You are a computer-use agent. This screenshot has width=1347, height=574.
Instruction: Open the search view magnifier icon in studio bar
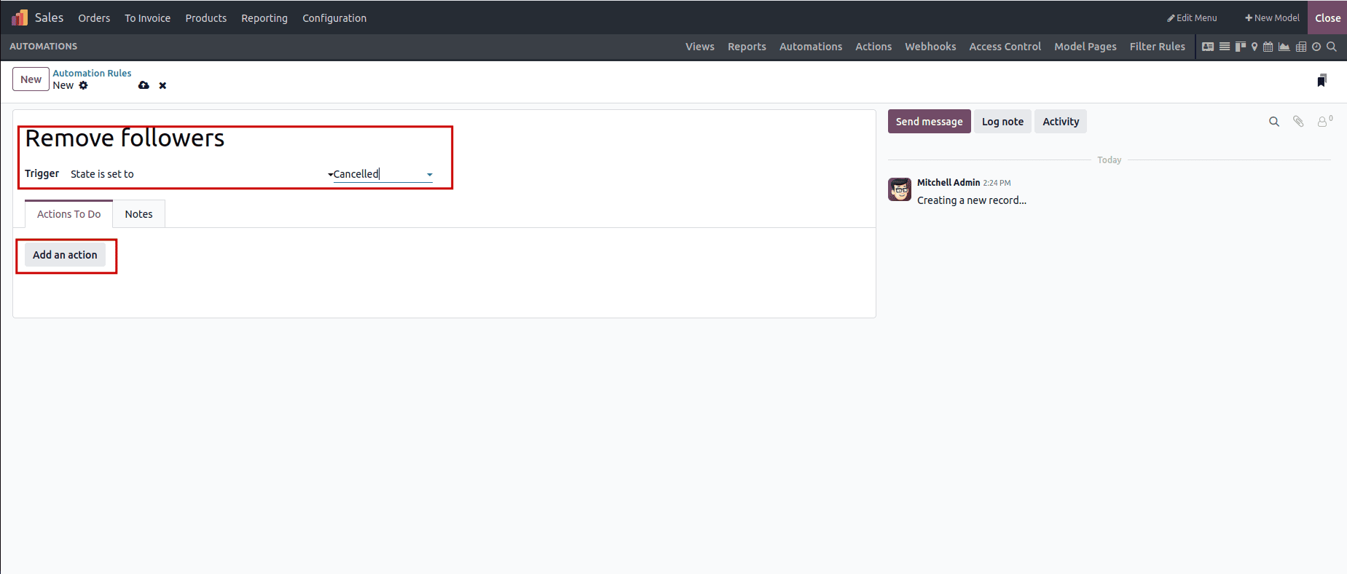pyautogui.click(x=1332, y=47)
